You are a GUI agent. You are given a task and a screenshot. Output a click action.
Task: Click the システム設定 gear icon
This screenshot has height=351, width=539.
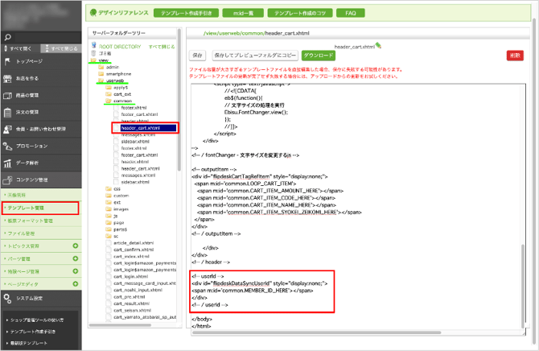(x=8, y=298)
